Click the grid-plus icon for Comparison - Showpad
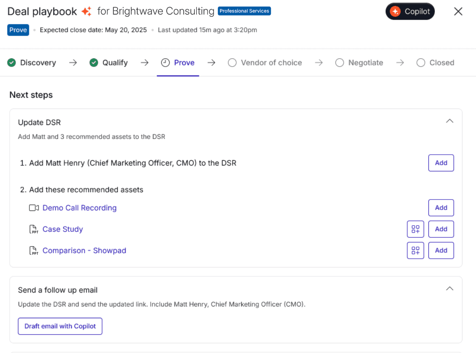 [415, 250]
